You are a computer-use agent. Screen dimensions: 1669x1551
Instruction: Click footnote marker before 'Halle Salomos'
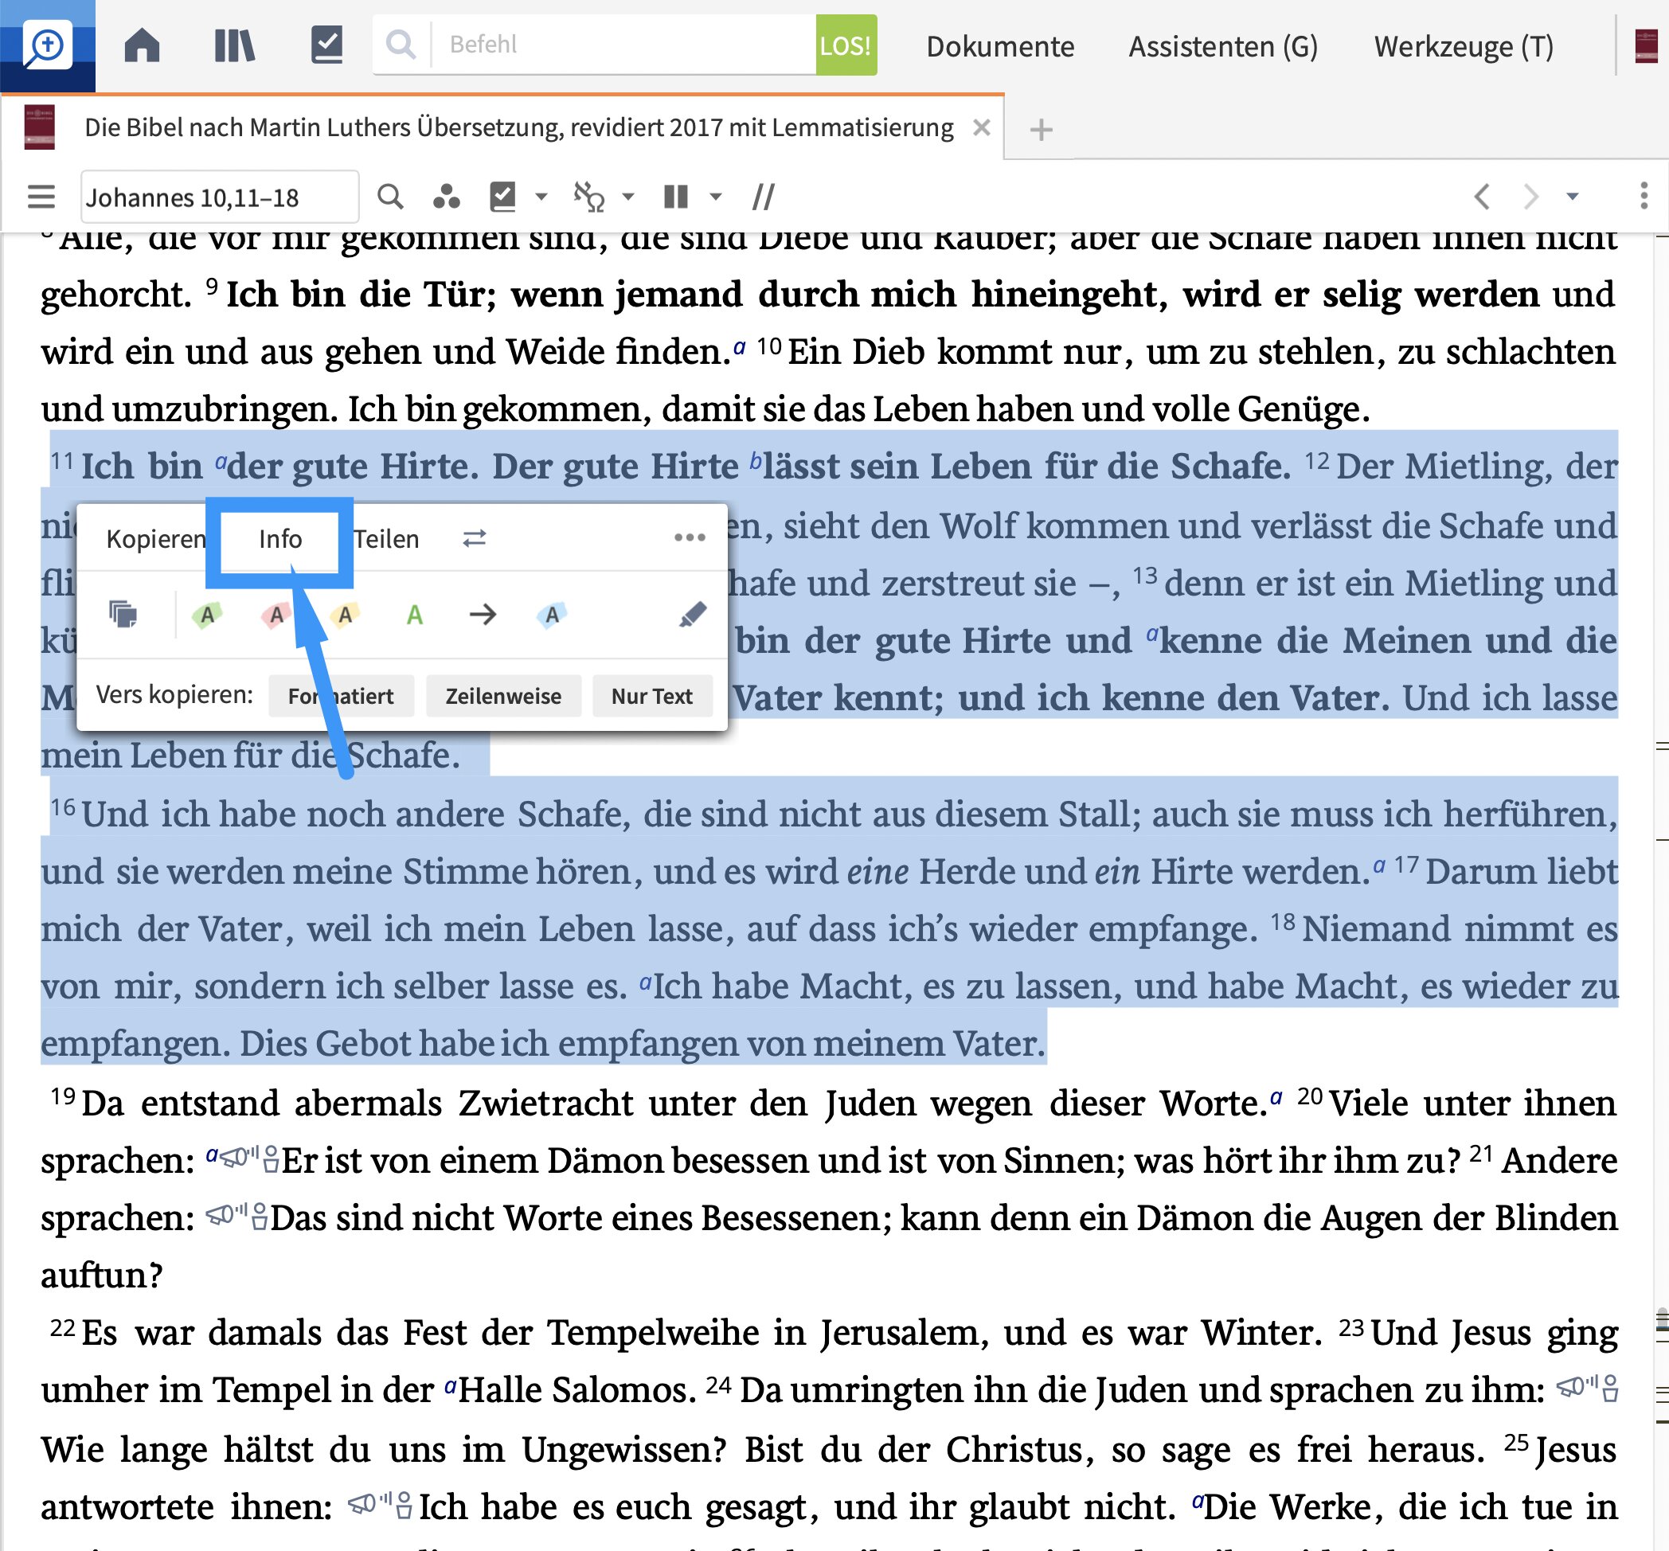(x=450, y=1385)
